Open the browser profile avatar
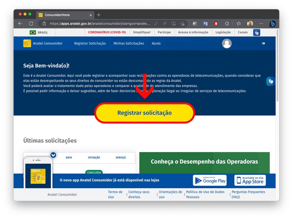Viewport: 293px width, 219px height. tap(250, 23)
